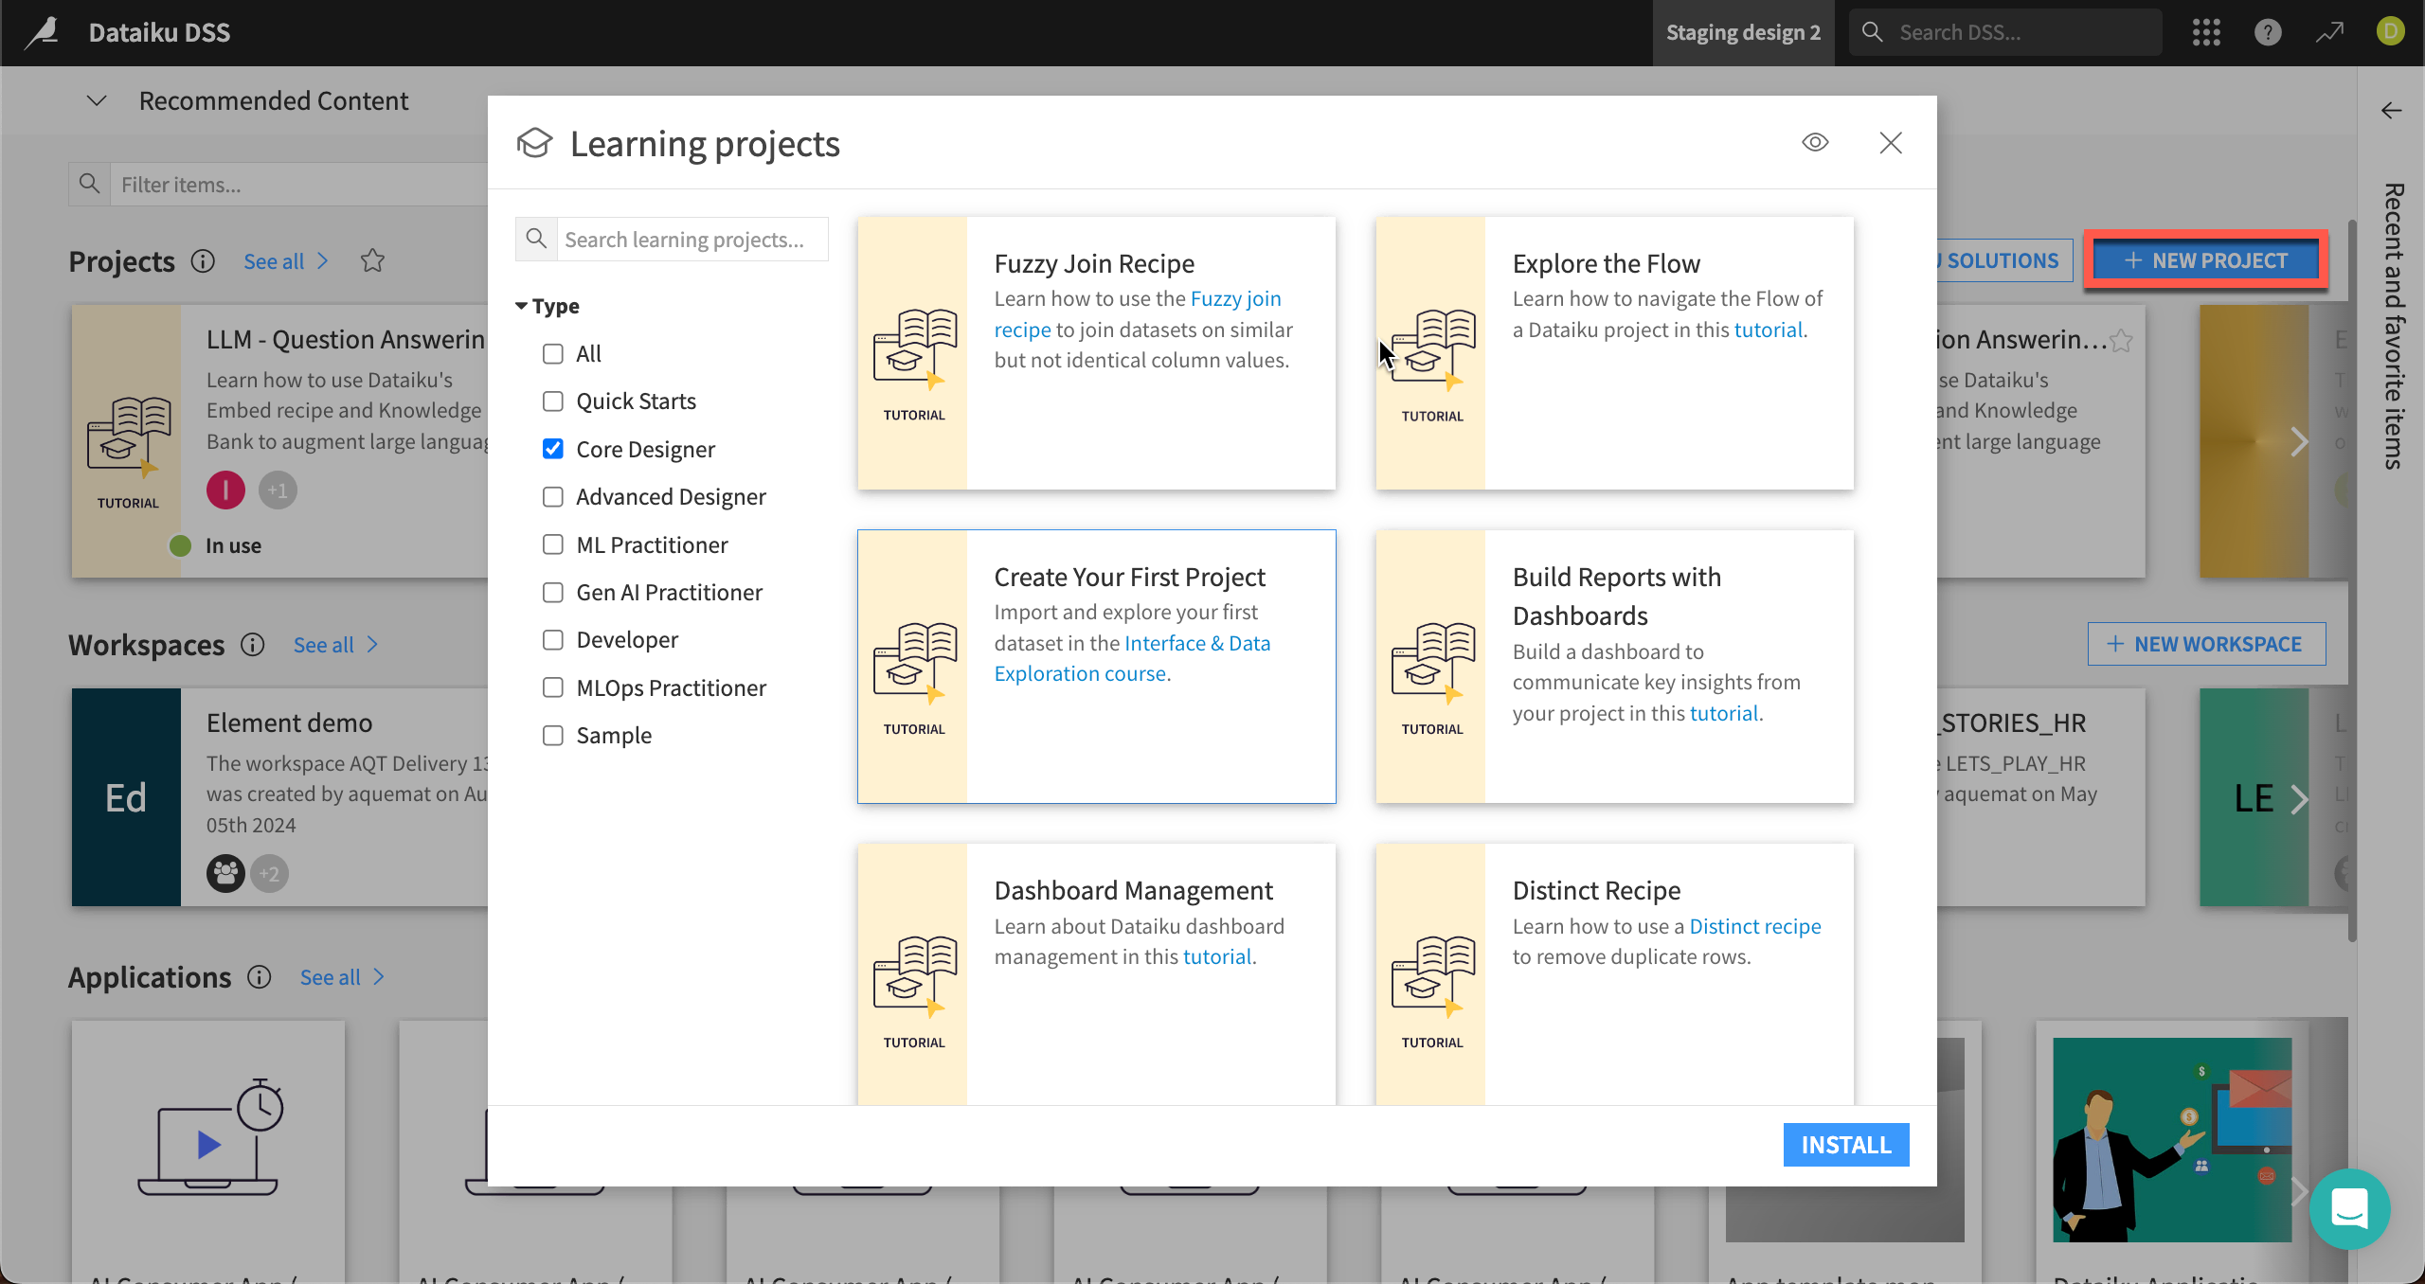Check the MLOps Practitioner checkbox
The height and width of the screenshot is (1284, 2425).
coord(553,687)
